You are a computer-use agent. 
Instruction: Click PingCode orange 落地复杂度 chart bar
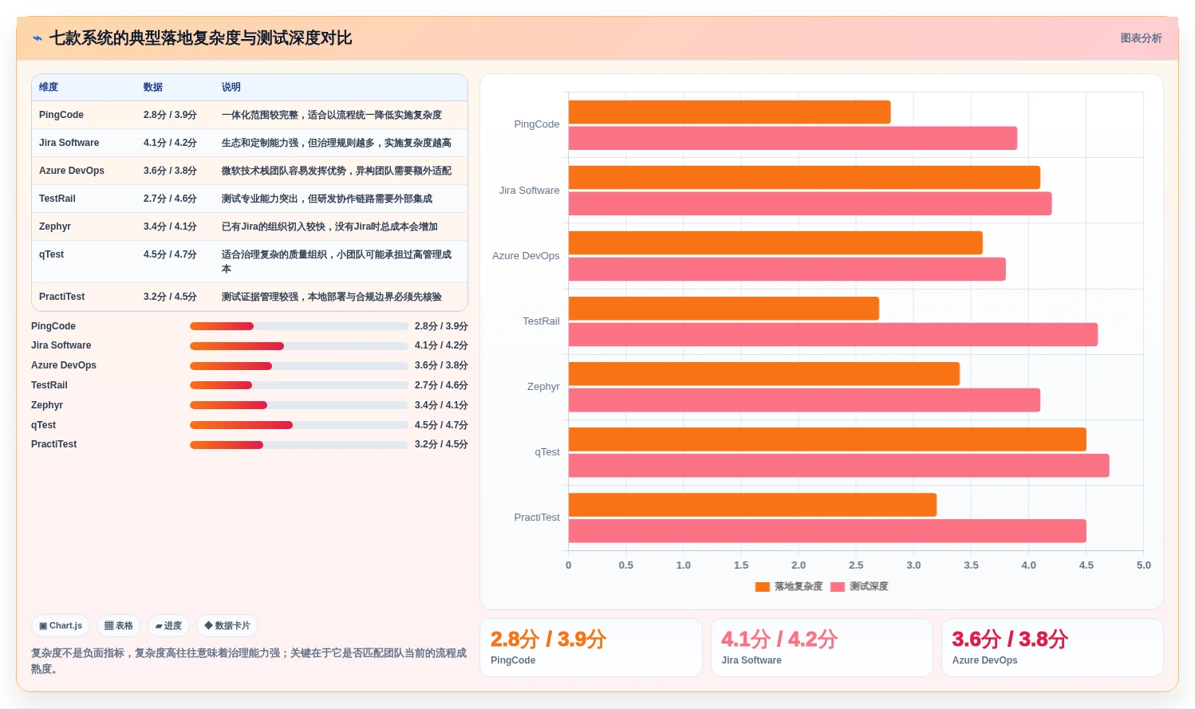(x=729, y=112)
